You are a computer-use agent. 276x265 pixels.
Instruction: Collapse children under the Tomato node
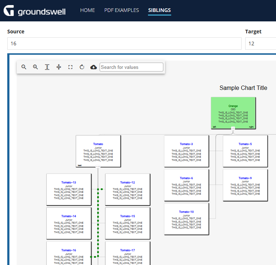click(x=98, y=166)
